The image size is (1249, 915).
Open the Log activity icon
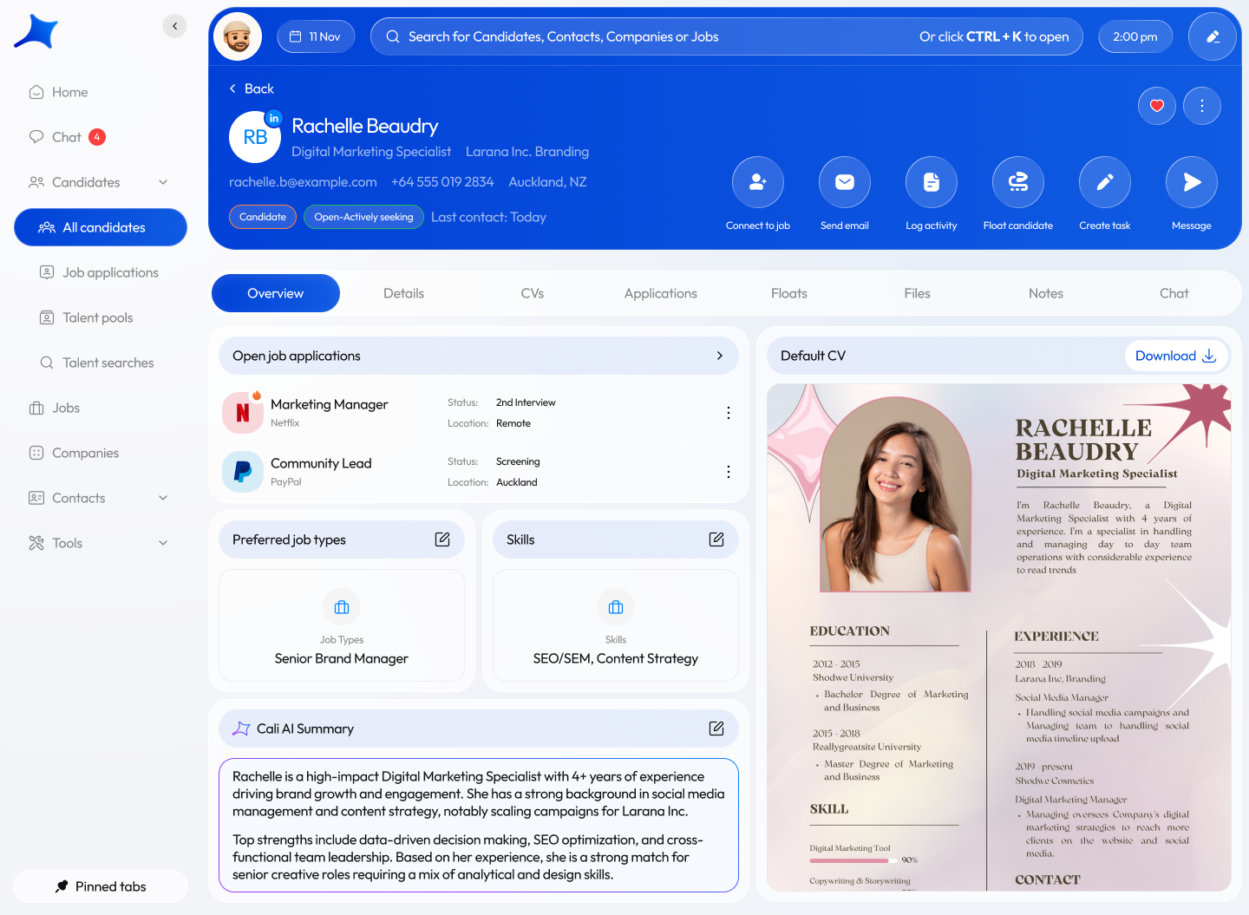pos(932,182)
